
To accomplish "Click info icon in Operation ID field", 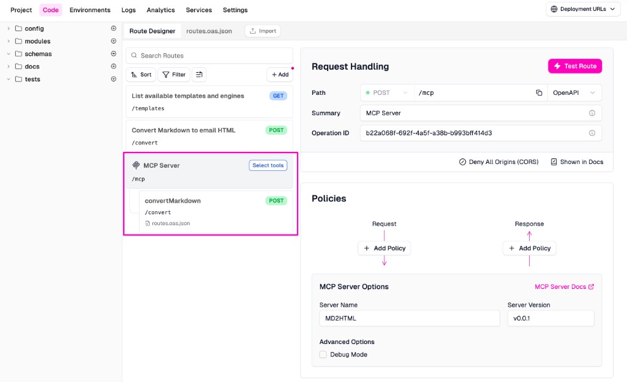I will tap(591, 133).
